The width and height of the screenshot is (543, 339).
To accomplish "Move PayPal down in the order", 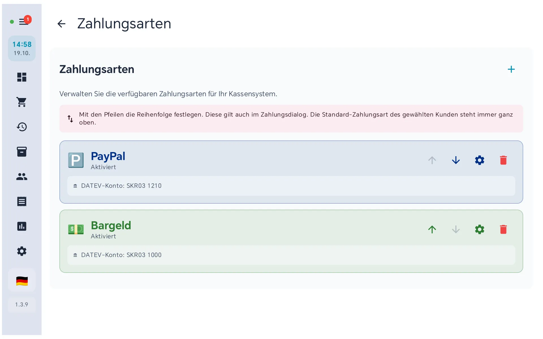I will point(456,160).
